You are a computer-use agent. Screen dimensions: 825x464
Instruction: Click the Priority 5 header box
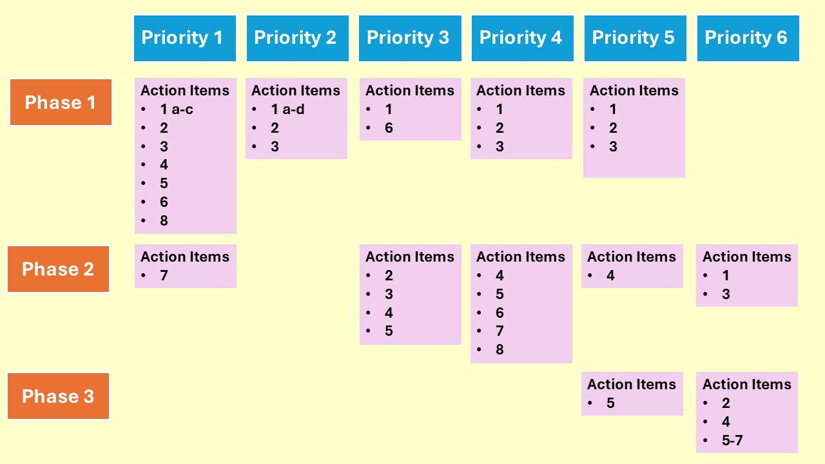click(x=635, y=38)
